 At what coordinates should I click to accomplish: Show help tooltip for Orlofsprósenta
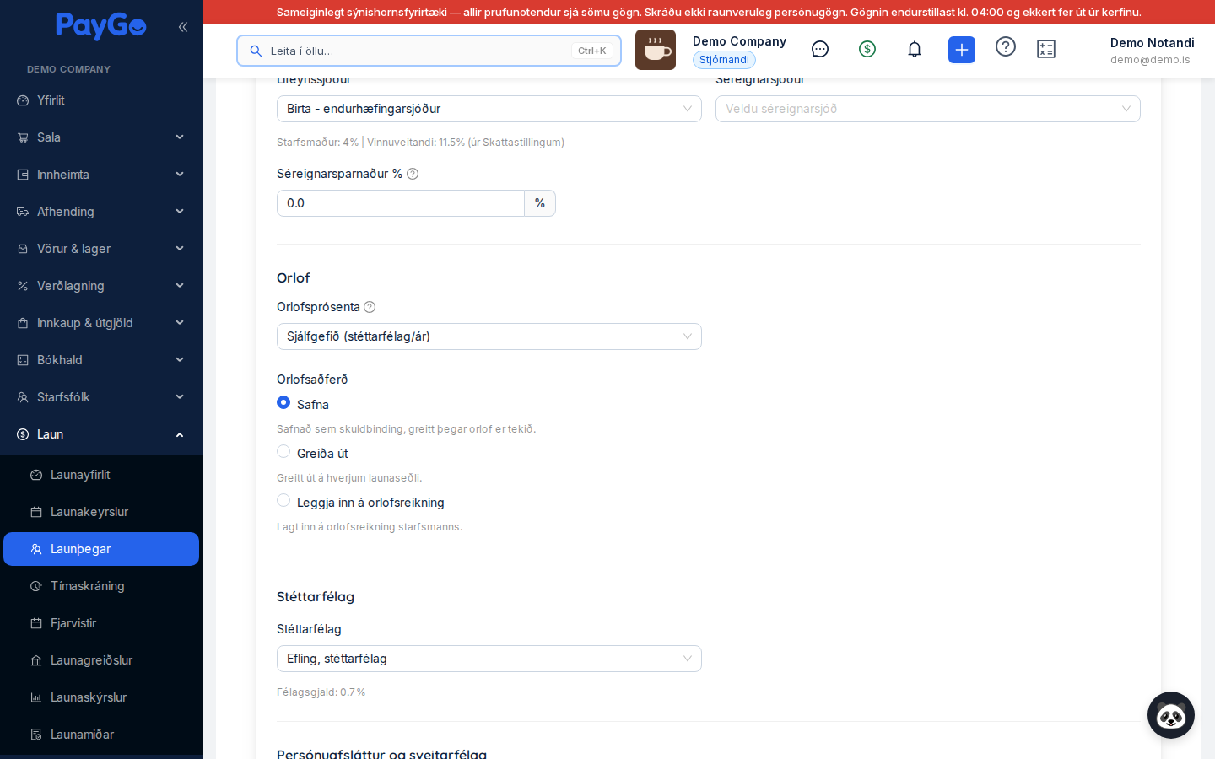(x=370, y=307)
